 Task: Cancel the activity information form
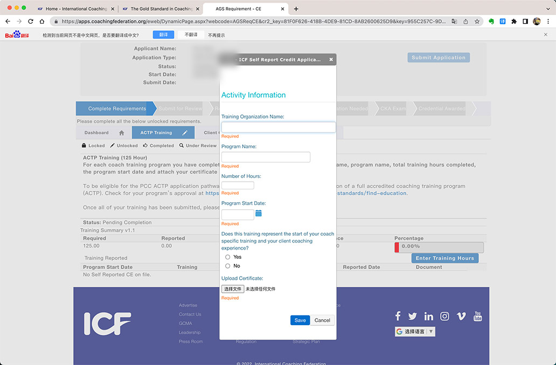322,320
